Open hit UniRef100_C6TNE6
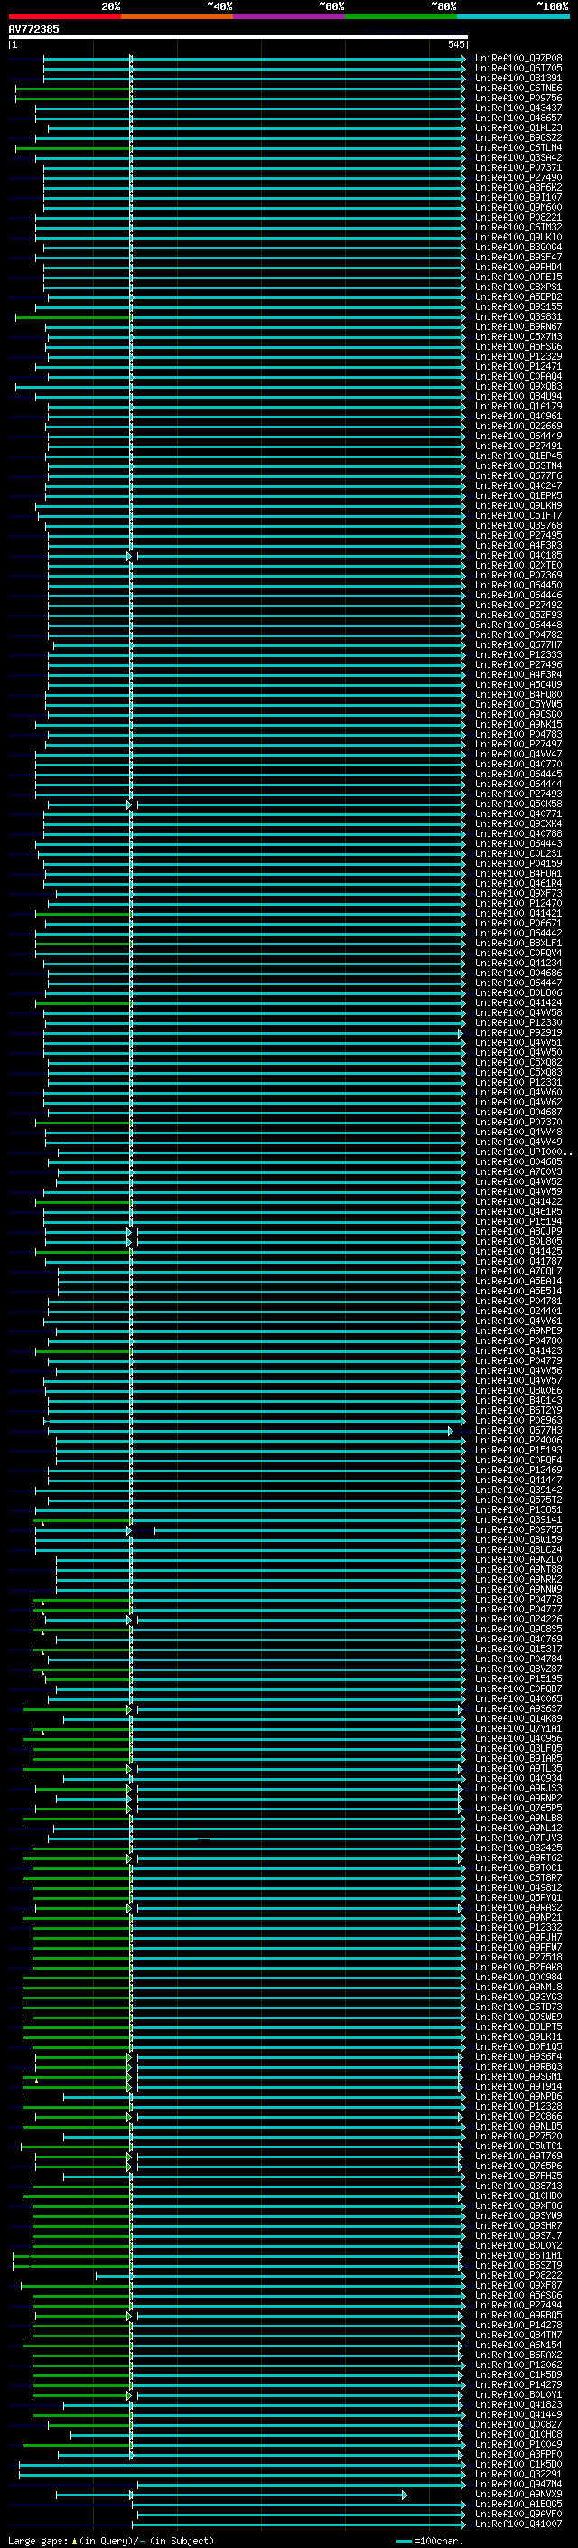This screenshot has height=2548, width=578. [518, 88]
